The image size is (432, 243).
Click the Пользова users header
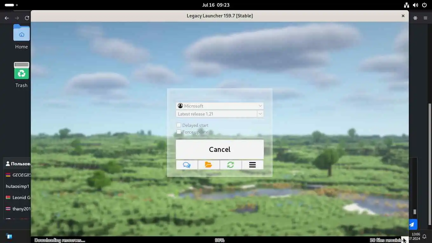tap(18, 164)
